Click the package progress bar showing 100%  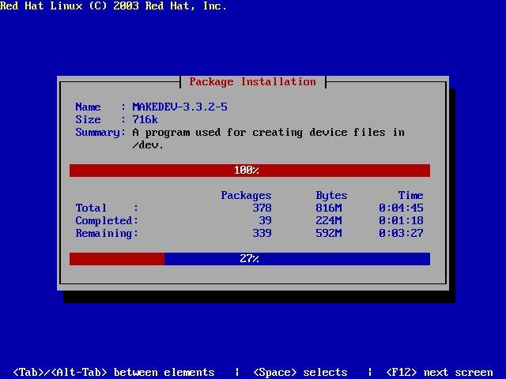(x=250, y=171)
